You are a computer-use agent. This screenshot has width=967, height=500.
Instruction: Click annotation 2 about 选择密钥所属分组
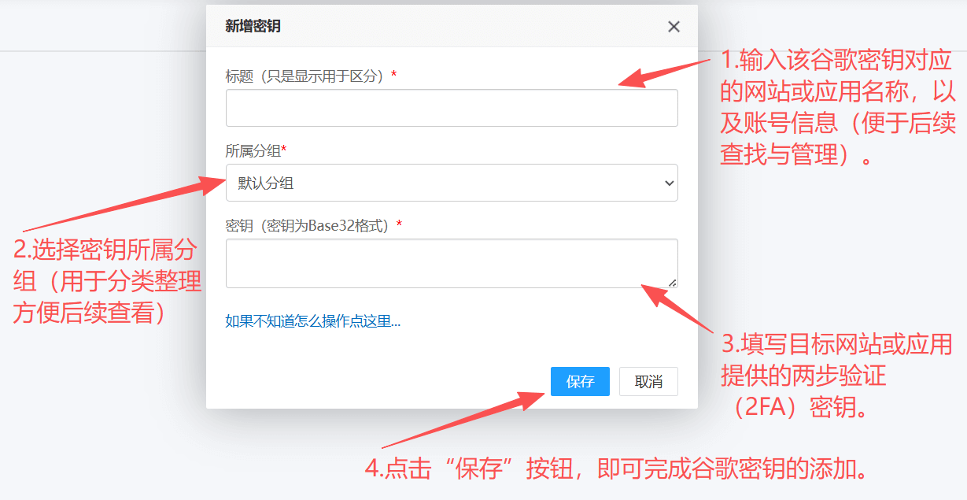click(107, 281)
